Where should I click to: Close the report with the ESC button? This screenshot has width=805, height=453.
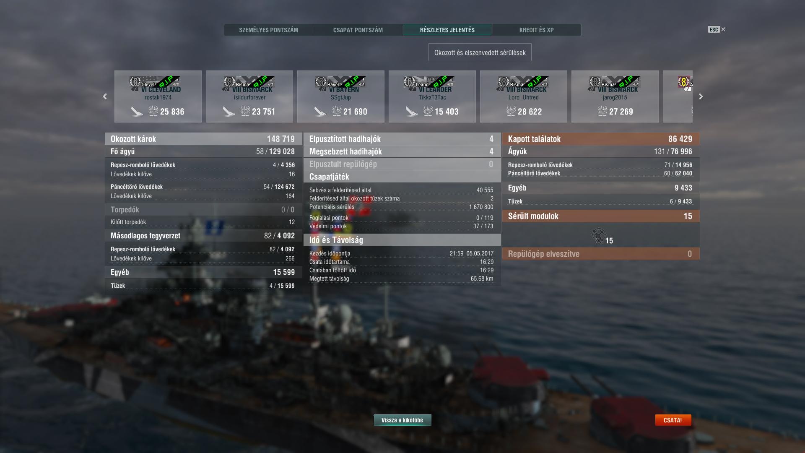pyautogui.click(x=717, y=29)
